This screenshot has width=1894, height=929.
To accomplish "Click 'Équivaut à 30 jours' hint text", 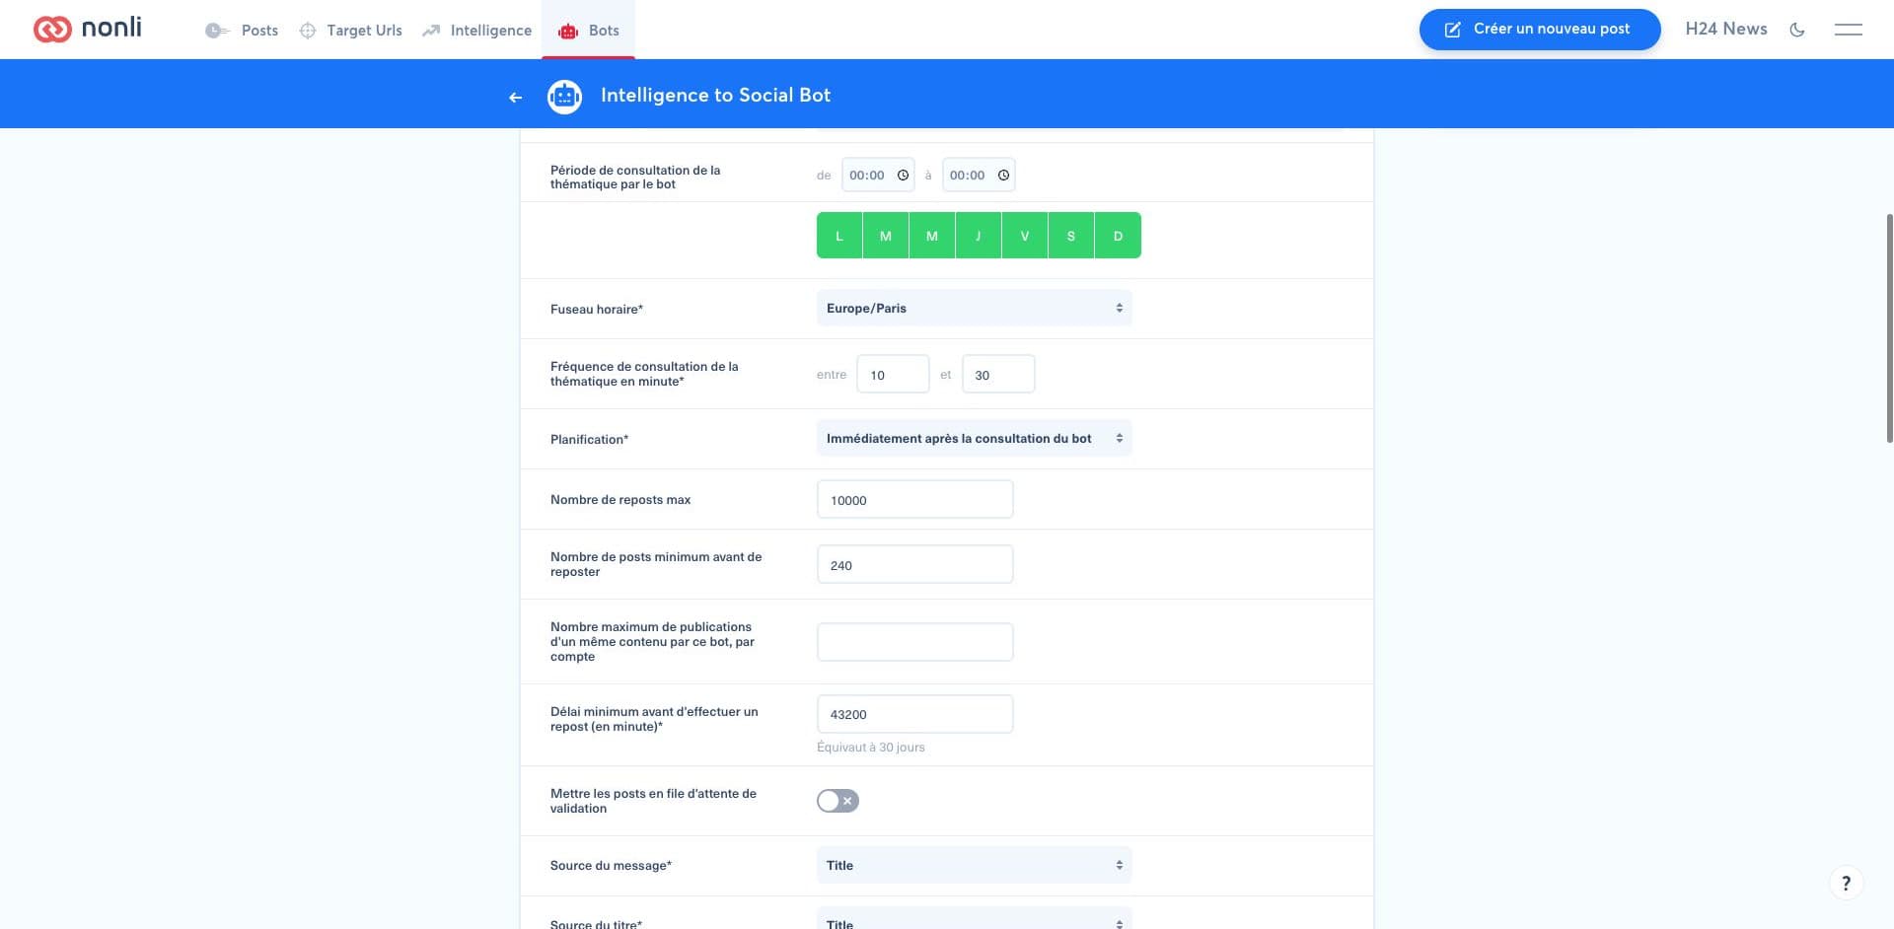I will click(870, 748).
